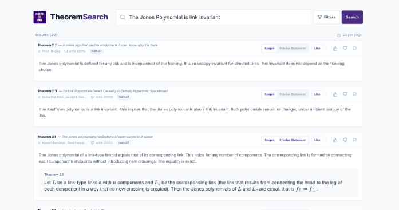Click the math.GT tag on Theorem 3.1

pyautogui.click(x=124, y=142)
